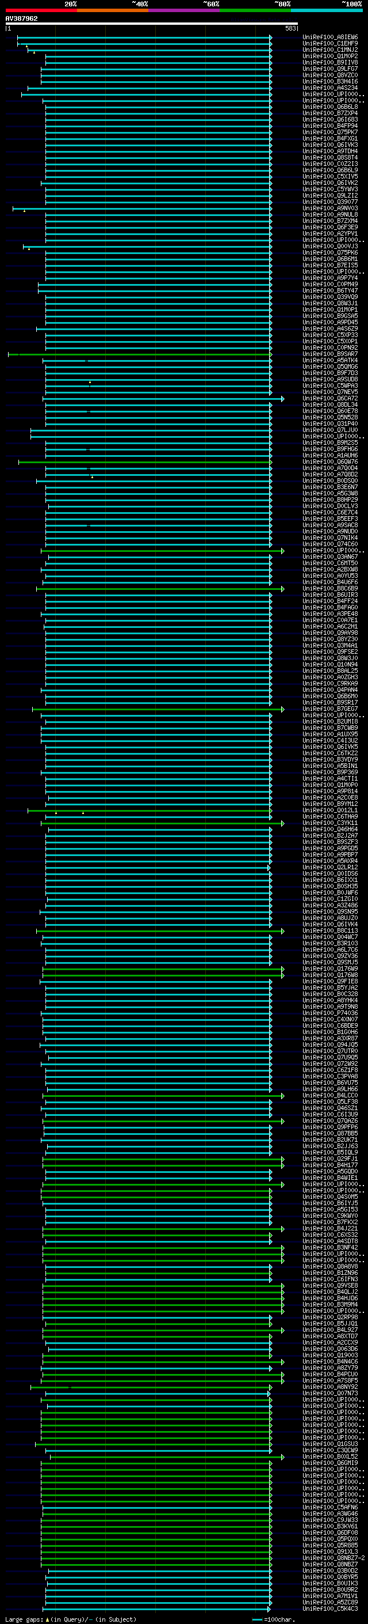Click the green ~80% legend color bar

[x=255, y=10]
